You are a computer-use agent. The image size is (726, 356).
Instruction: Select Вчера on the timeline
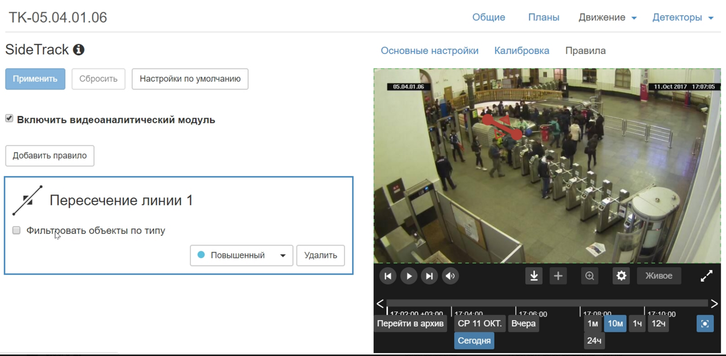(x=523, y=324)
